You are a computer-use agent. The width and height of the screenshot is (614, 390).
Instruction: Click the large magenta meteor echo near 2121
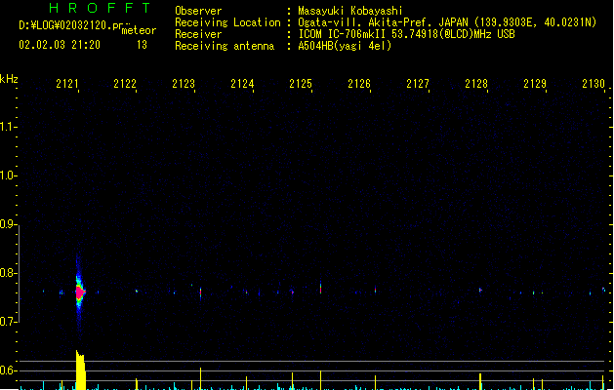(x=80, y=292)
